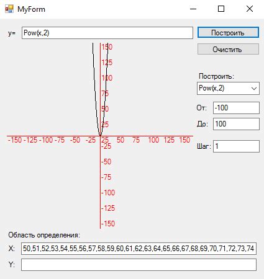The image size is (264, 279).
Task: Click the X domain values text box
Action: coord(139,249)
